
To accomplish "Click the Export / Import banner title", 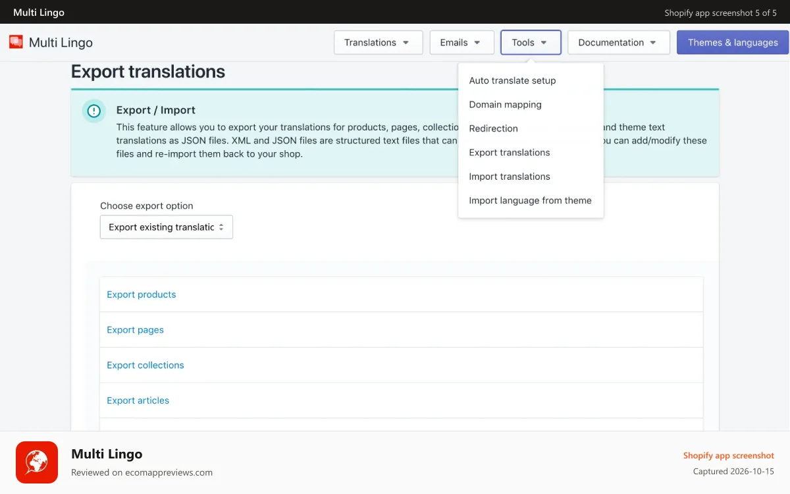I will (x=156, y=110).
